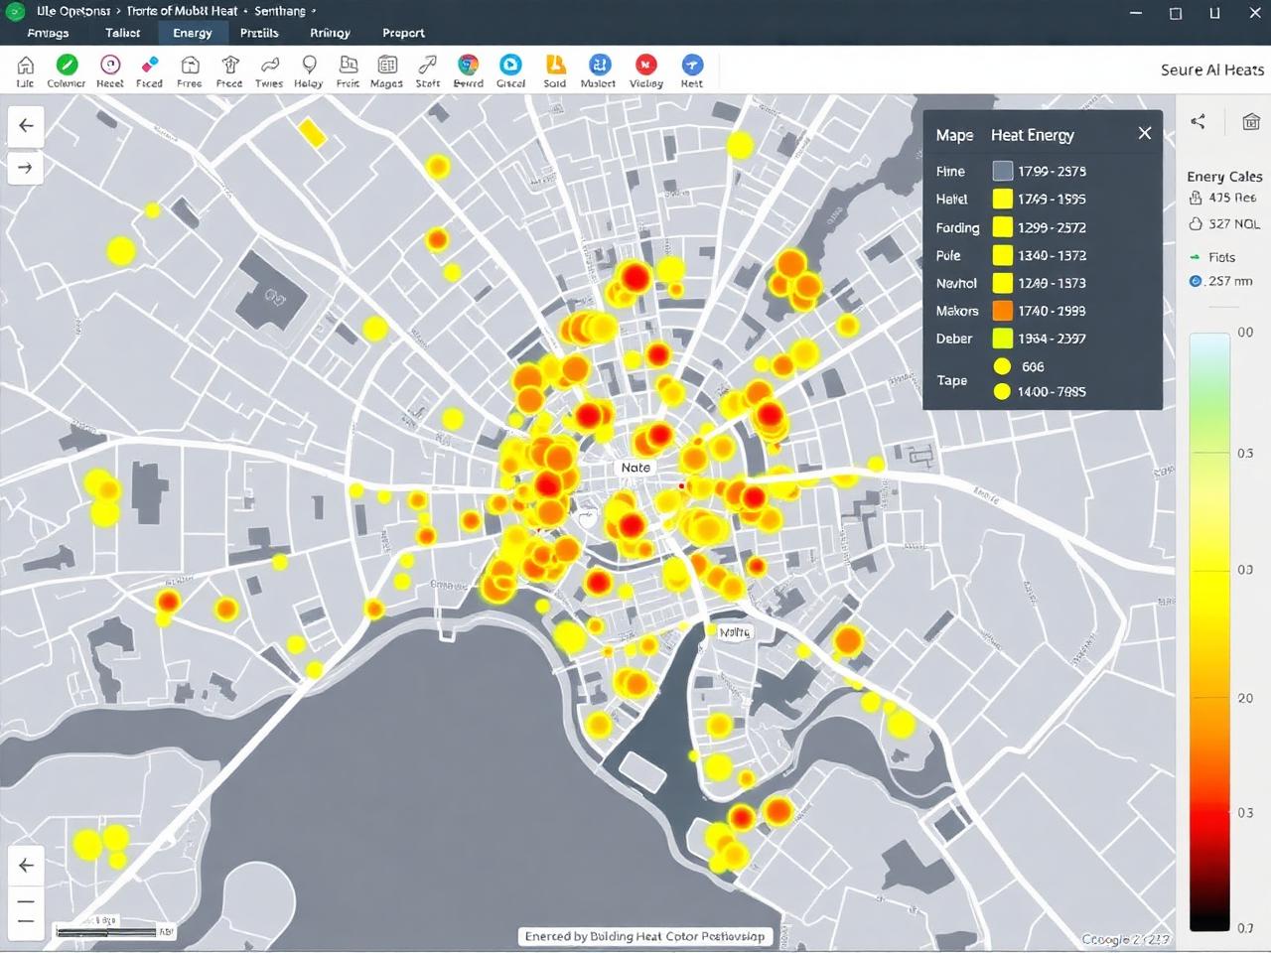Click the Nevhol legend color swatch
Screen dimensions: 1271x953
point(1003,283)
